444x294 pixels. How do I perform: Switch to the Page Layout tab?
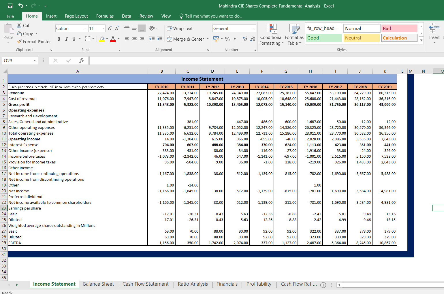point(76,16)
